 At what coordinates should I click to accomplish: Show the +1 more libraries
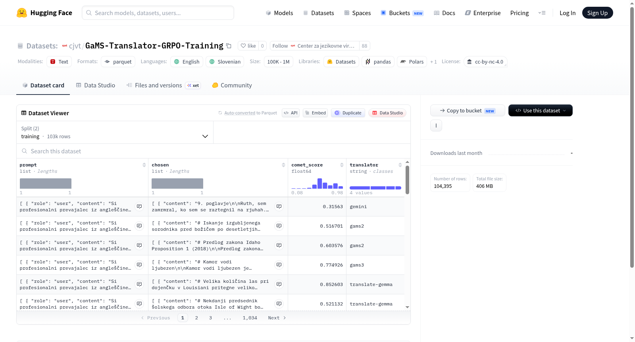[x=433, y=62]
